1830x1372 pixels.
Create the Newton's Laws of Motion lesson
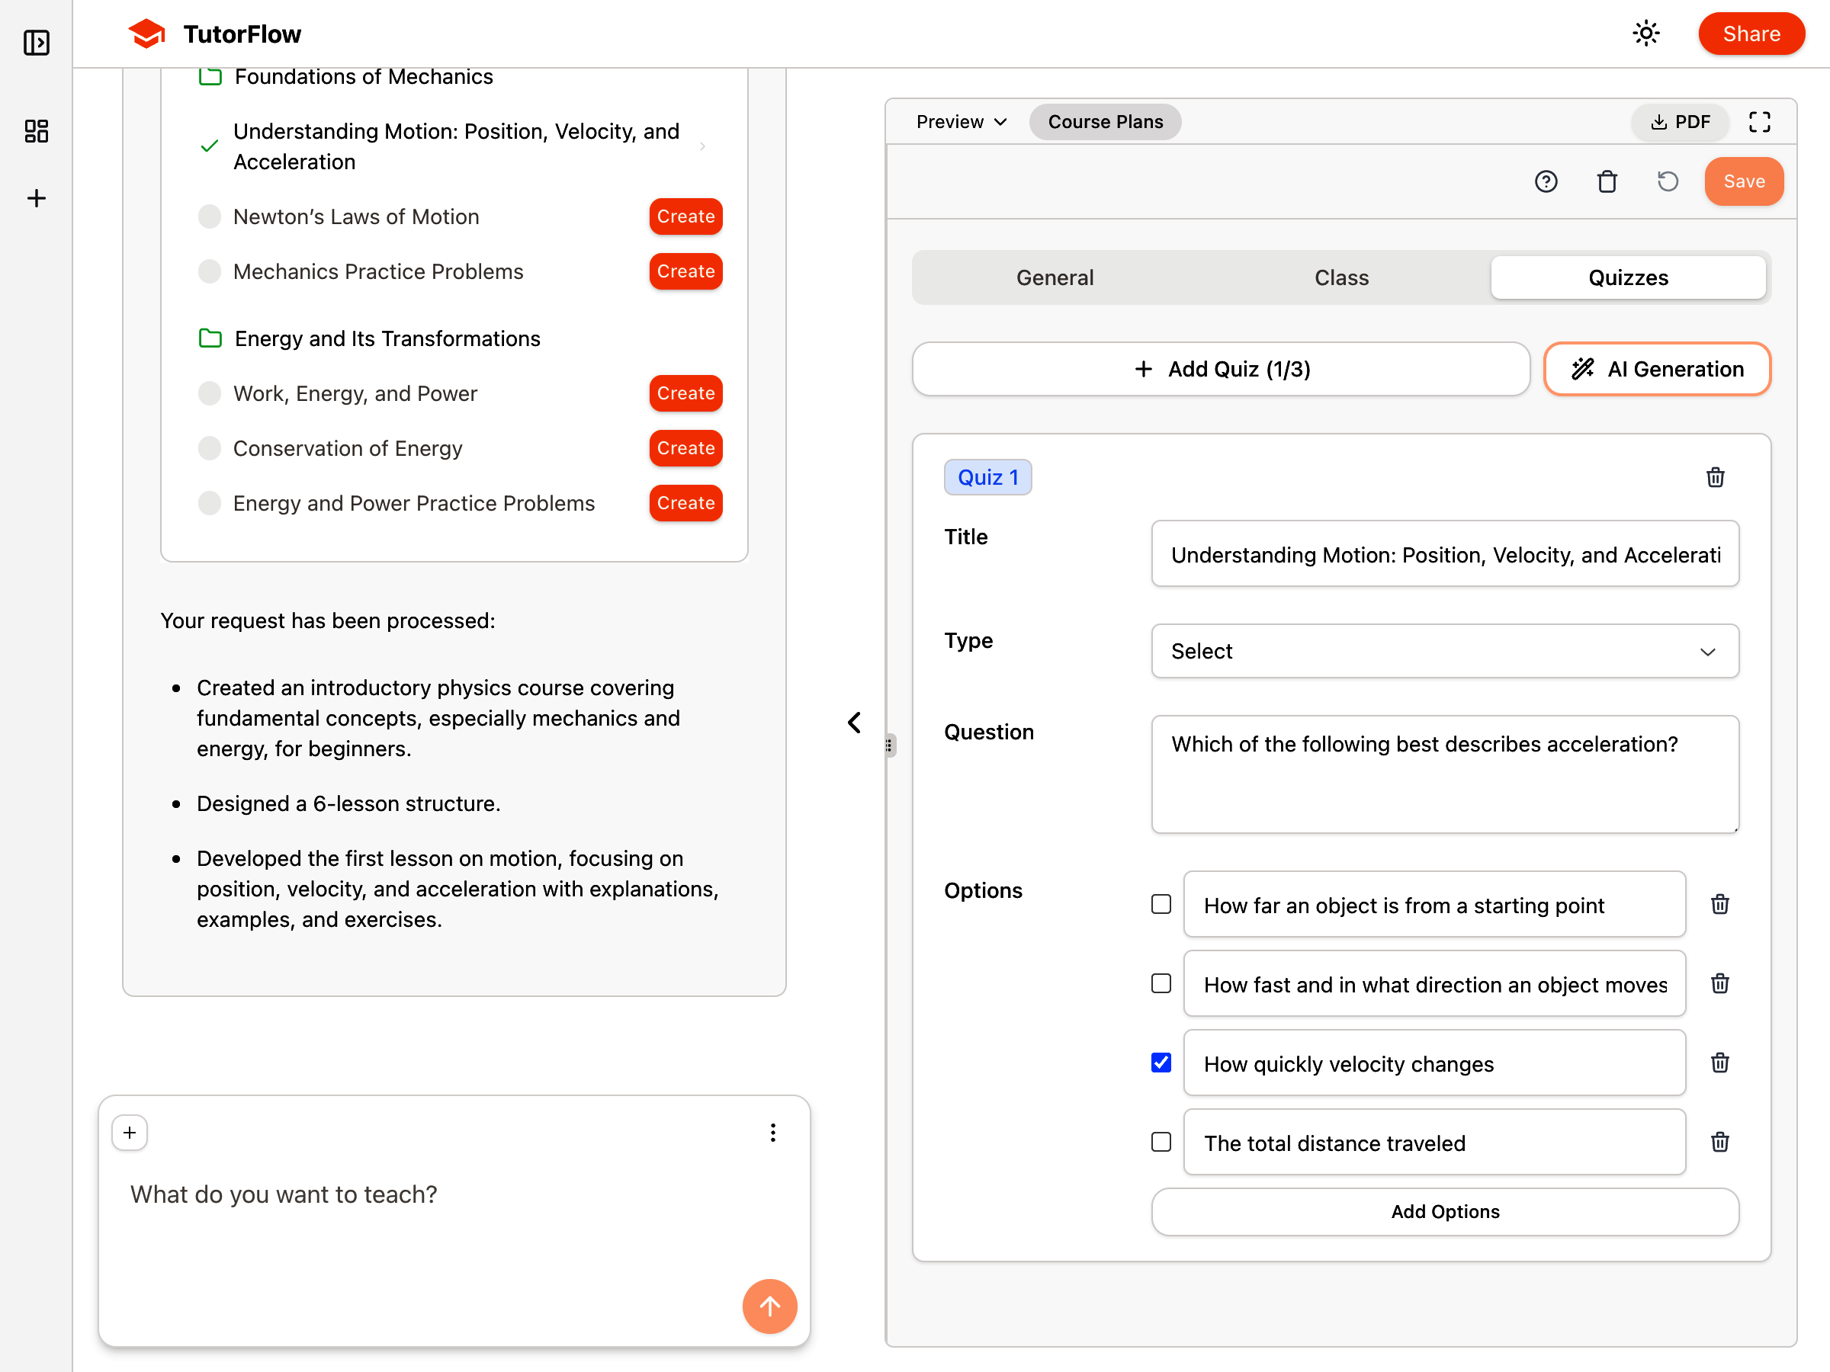[x=685, y=216]
